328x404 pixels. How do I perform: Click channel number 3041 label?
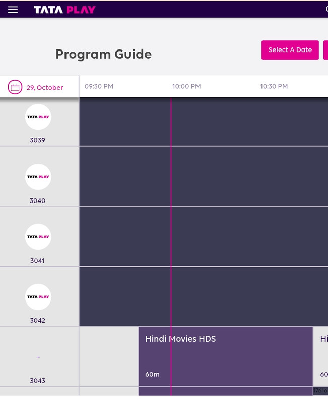(x=37, y=261)
